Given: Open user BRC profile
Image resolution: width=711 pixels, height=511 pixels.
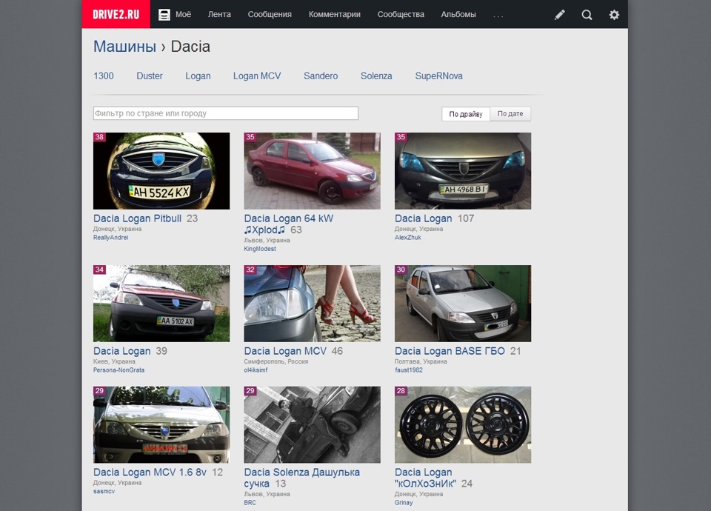Looking at the screenshot, I should coord(250,503).
